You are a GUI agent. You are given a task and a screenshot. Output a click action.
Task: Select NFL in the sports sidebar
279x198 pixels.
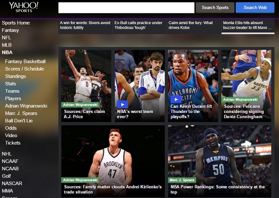(x=7, y=38)
